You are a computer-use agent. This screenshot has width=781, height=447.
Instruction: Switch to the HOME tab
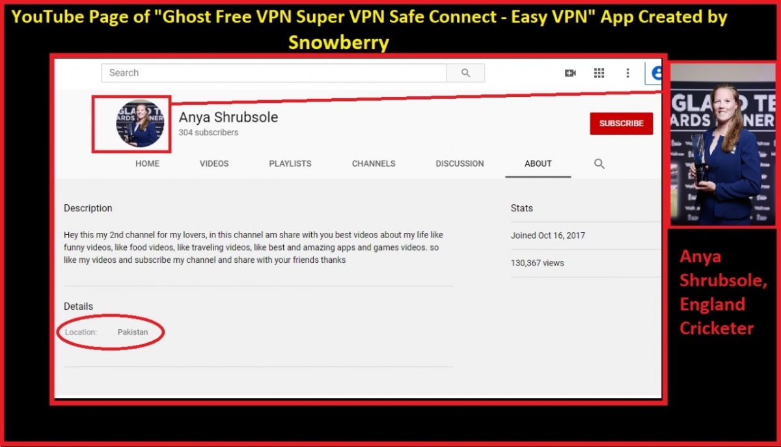(147, 164)
